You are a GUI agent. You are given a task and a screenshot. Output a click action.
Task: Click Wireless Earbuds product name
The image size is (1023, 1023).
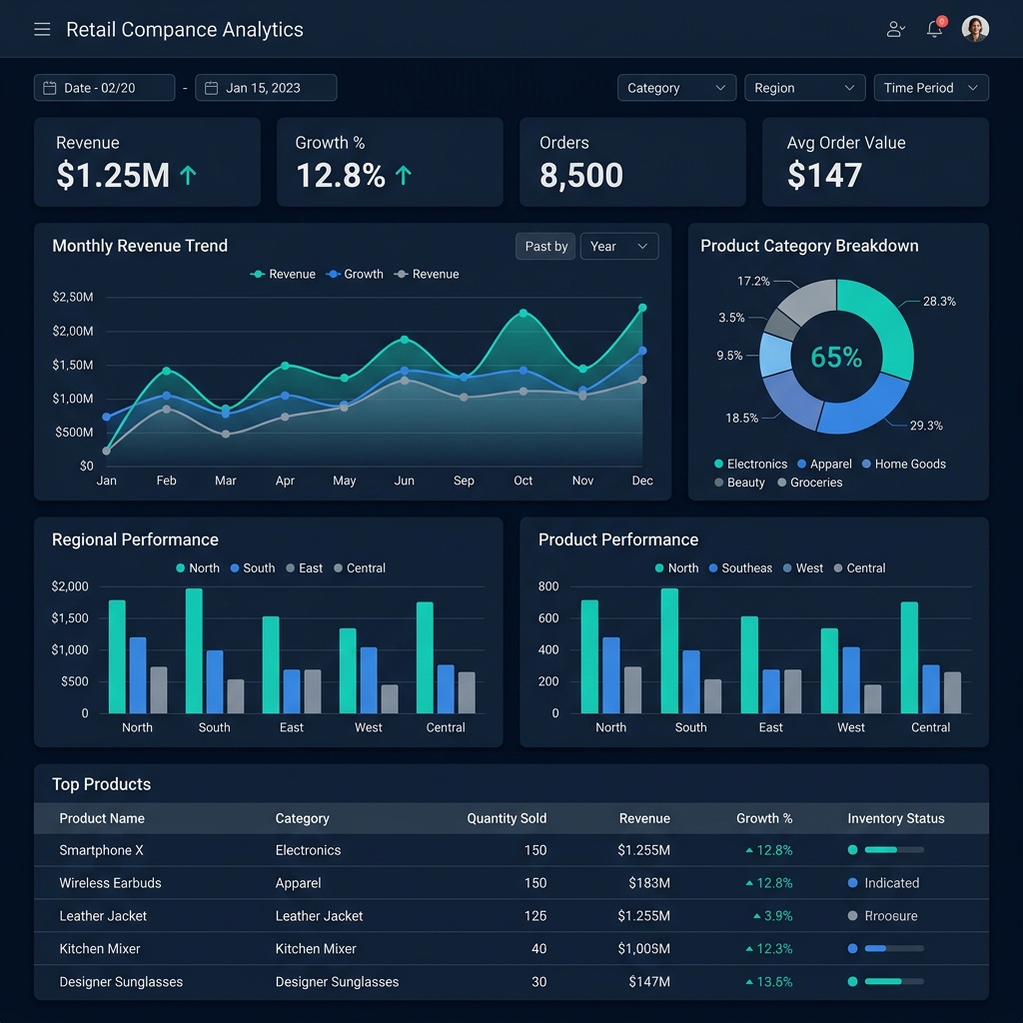click(110, 883)
